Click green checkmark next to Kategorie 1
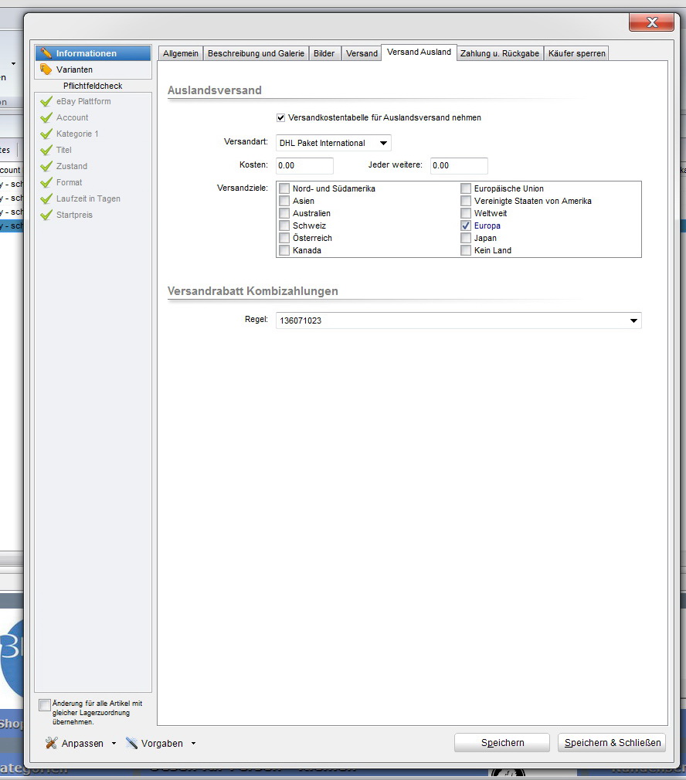This screenshot has height=780, width=686. 46,134
